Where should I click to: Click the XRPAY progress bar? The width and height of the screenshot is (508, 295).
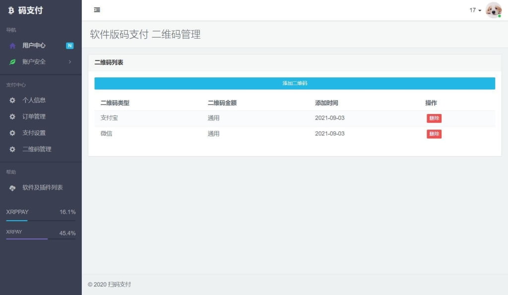tap(41, 239)
